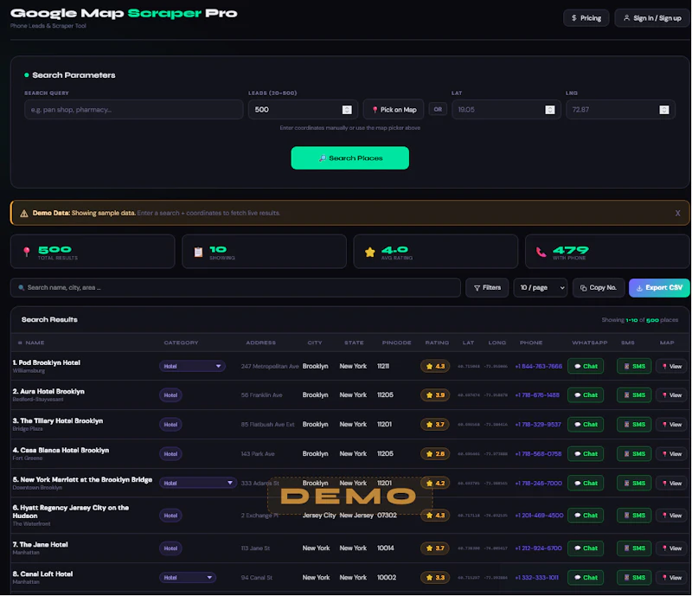The height and width of the screenshot is (596, 692).
Task: Open WhatsApp Chat for Aura Hotel Brooklyn
Action: tap(586, 395)
